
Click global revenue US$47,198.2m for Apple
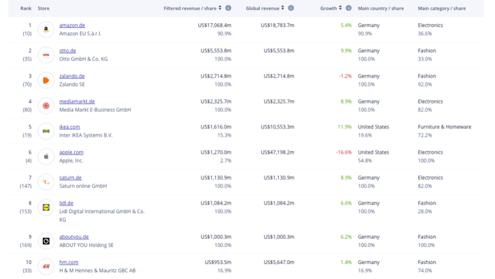coord(278,152)
